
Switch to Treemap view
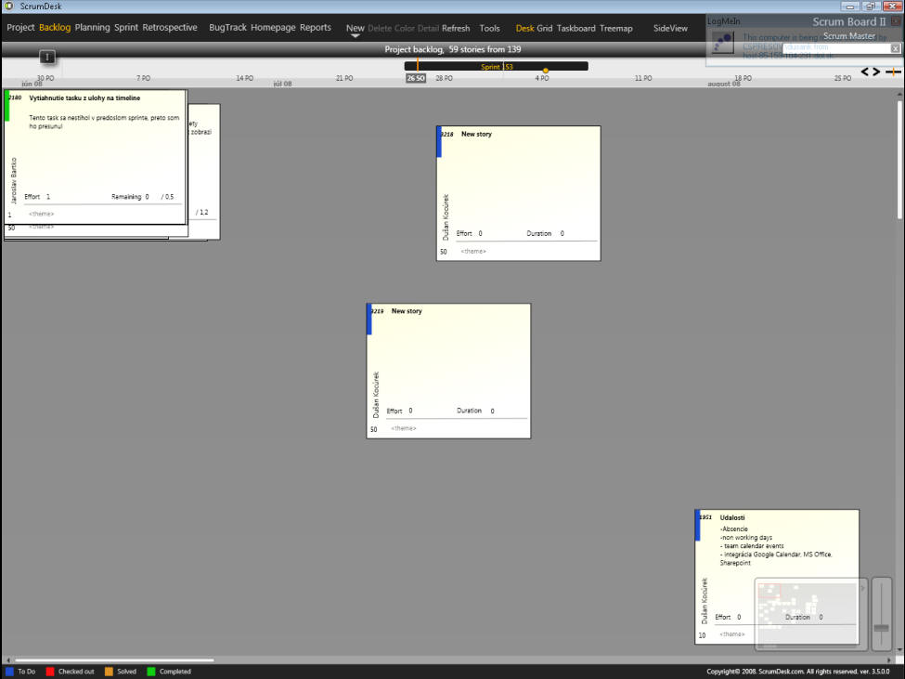(x=615, y=28)
